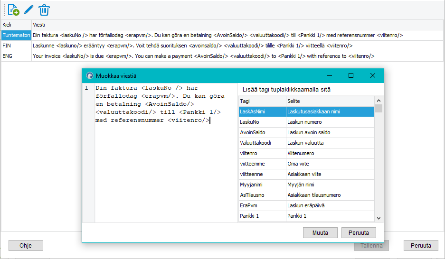Select the English message starting 'Your invoice'
This screenshot has height=259, width=445.
(x=237, y=56)
